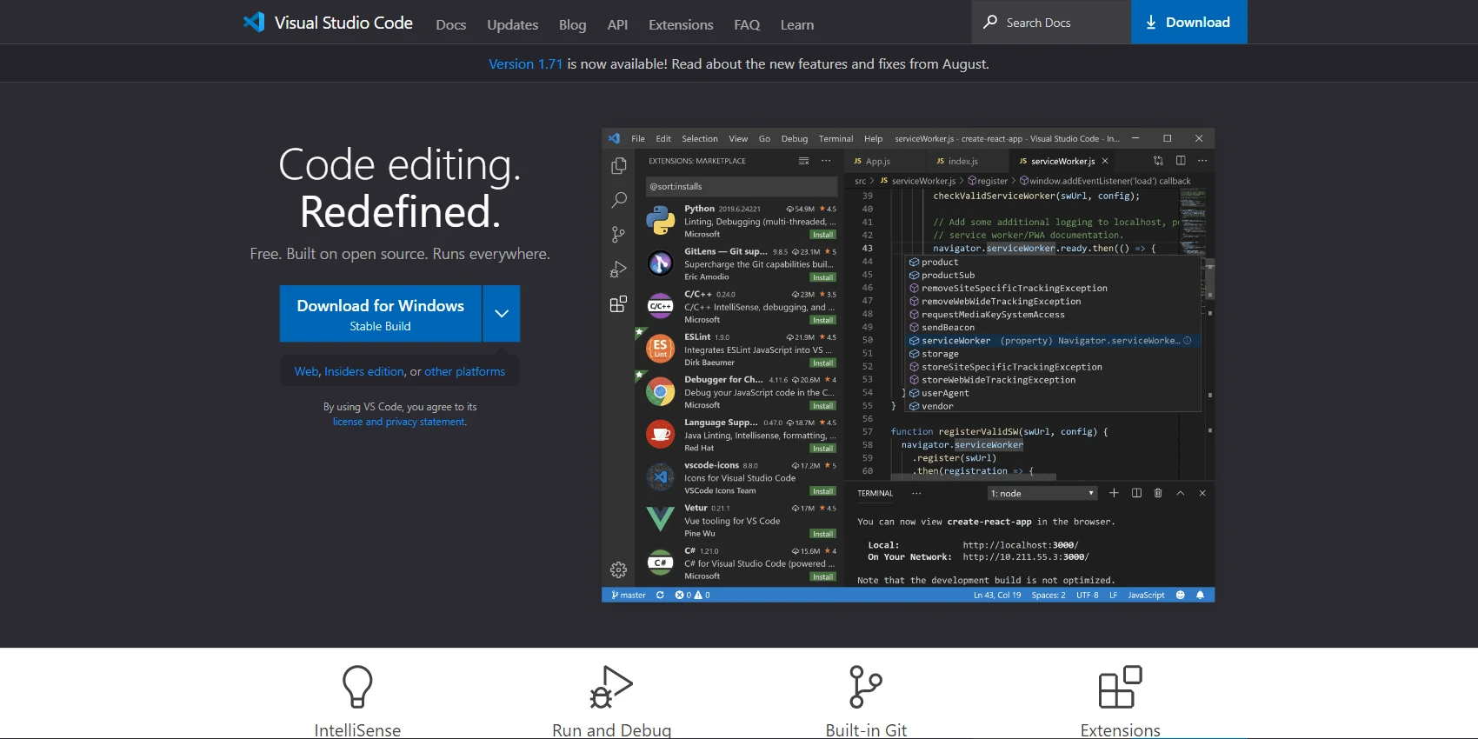Click Install for GitLens extension
Screen dimensions: 1478x739
pyautogui.click(x=822, y=277)
